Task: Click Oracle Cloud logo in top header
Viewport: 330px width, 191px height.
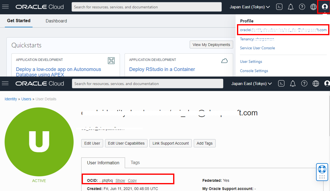Action: tap(40, 7)
